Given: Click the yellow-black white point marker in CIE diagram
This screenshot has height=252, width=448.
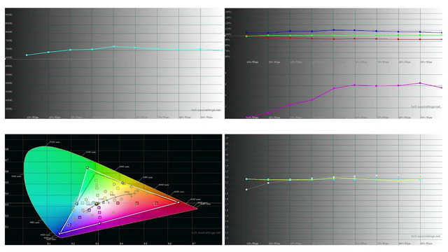Looking at the screenshot, I should pos(97,204).
